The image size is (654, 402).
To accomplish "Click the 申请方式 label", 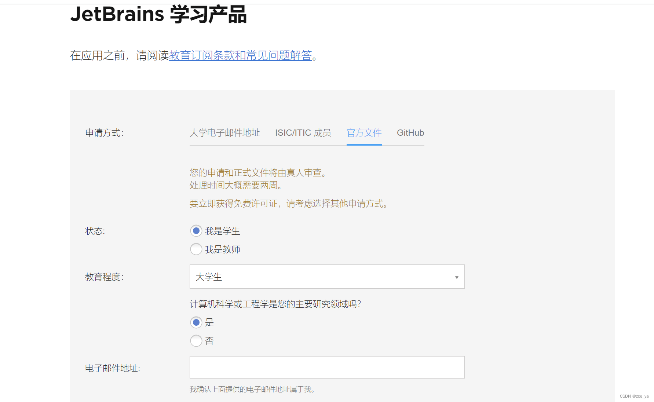I will (105, 133).
